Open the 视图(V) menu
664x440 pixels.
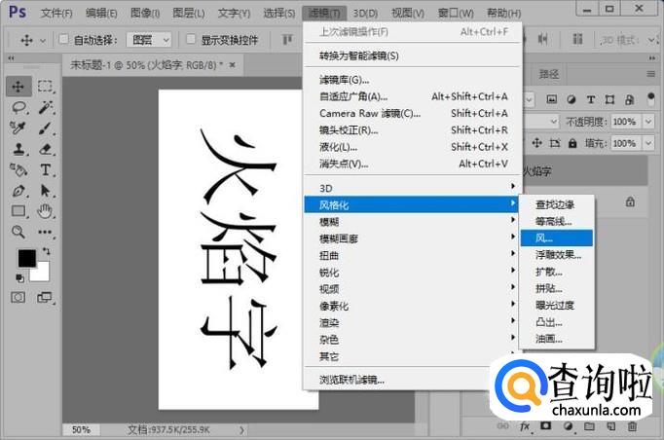408,13
